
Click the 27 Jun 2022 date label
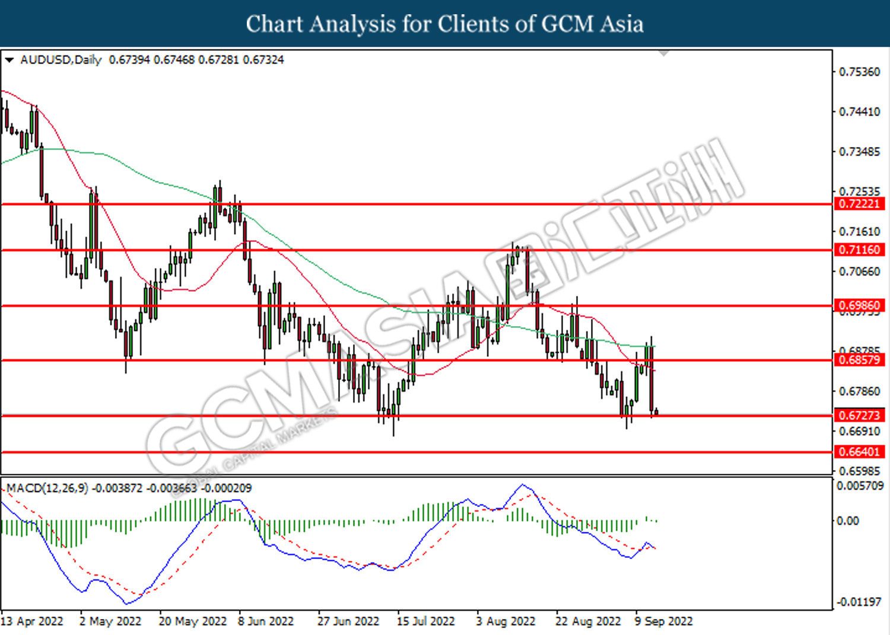[x=348, y=621]
